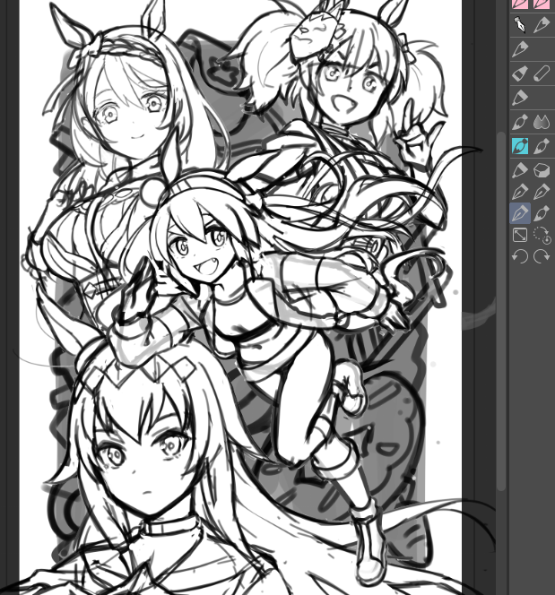Choose the pencil icon beside the white pen nib
This screenshot has height=595, width=555.
pyautogui.click(x=542, y=25)
